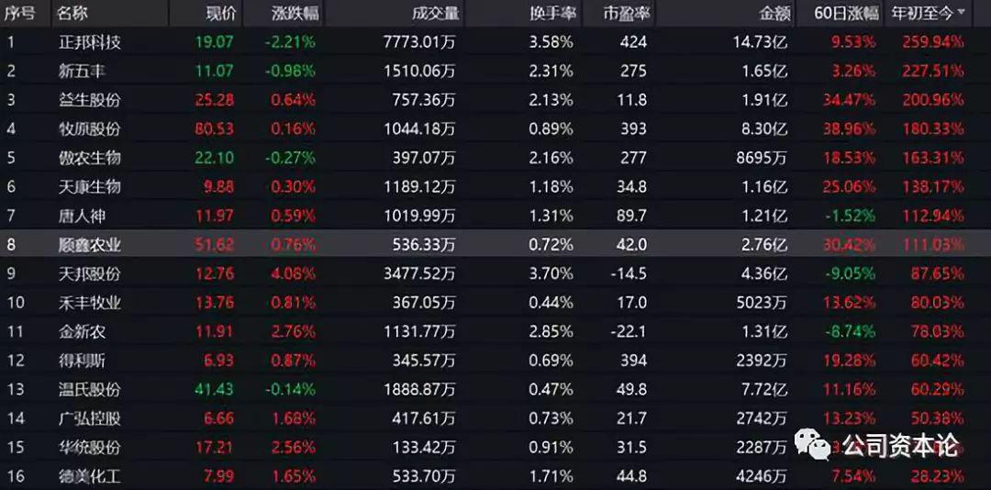Select stock 唐人神
Screen dimensions: 991x490
[x=82, y=217]
